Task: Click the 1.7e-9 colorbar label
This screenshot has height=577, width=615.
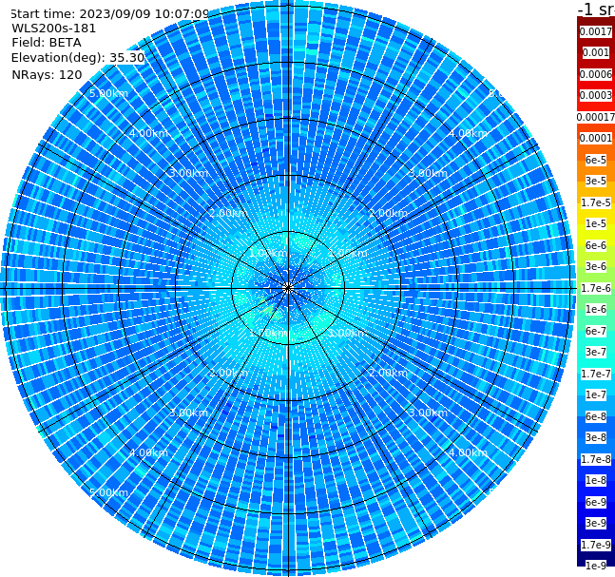Action: point(596,545)
